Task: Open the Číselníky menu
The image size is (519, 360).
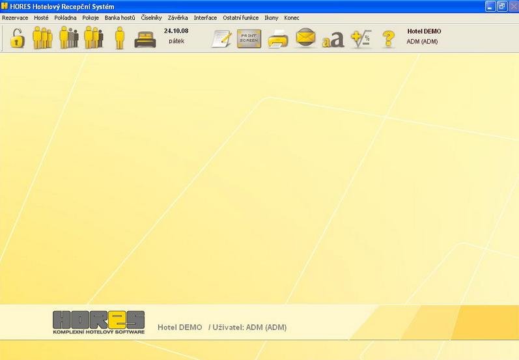Action: [x=151, y=18]
